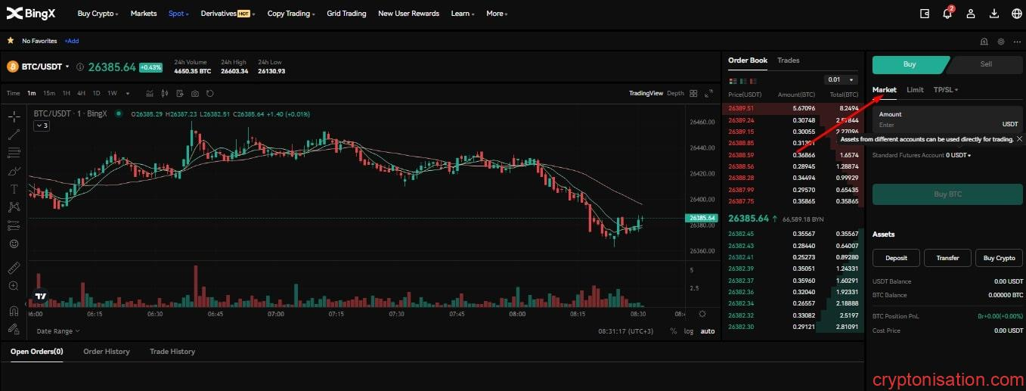Toggle auto scale on chart

[x=707, y=331]
